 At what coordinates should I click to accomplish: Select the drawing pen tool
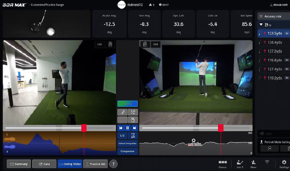coord(122,112)
